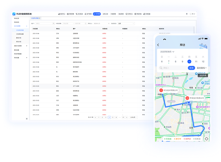Click the red marker 1 for 华为技术有限公司

point(161,90)
